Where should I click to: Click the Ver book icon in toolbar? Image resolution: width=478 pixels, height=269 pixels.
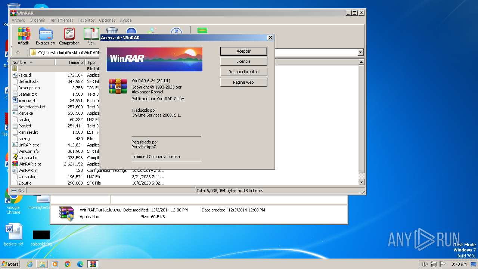pyautogui.click(x=91, y=34)
